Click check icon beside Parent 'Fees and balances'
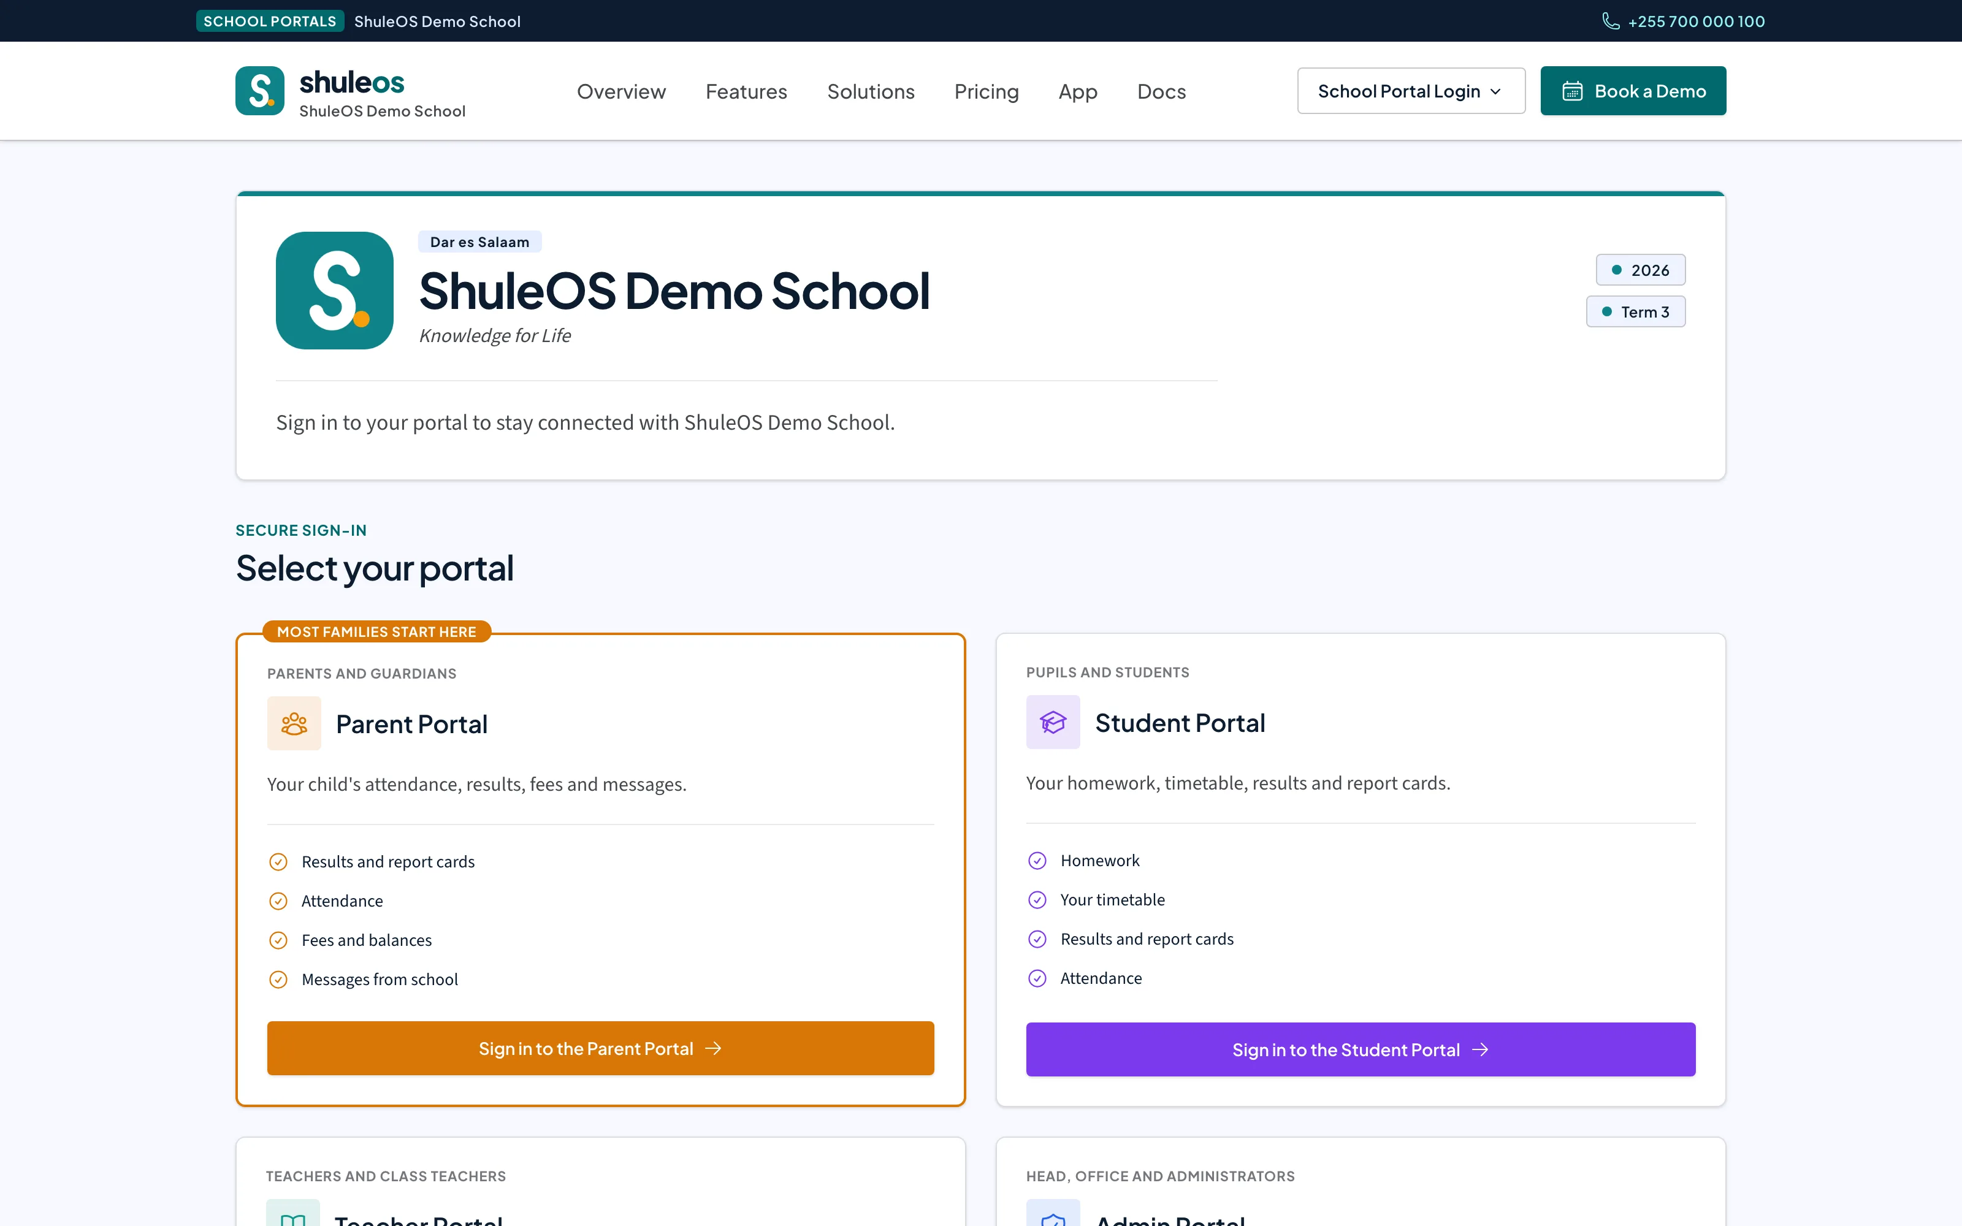1962x1226 pixels. click(x=278, y=940)
